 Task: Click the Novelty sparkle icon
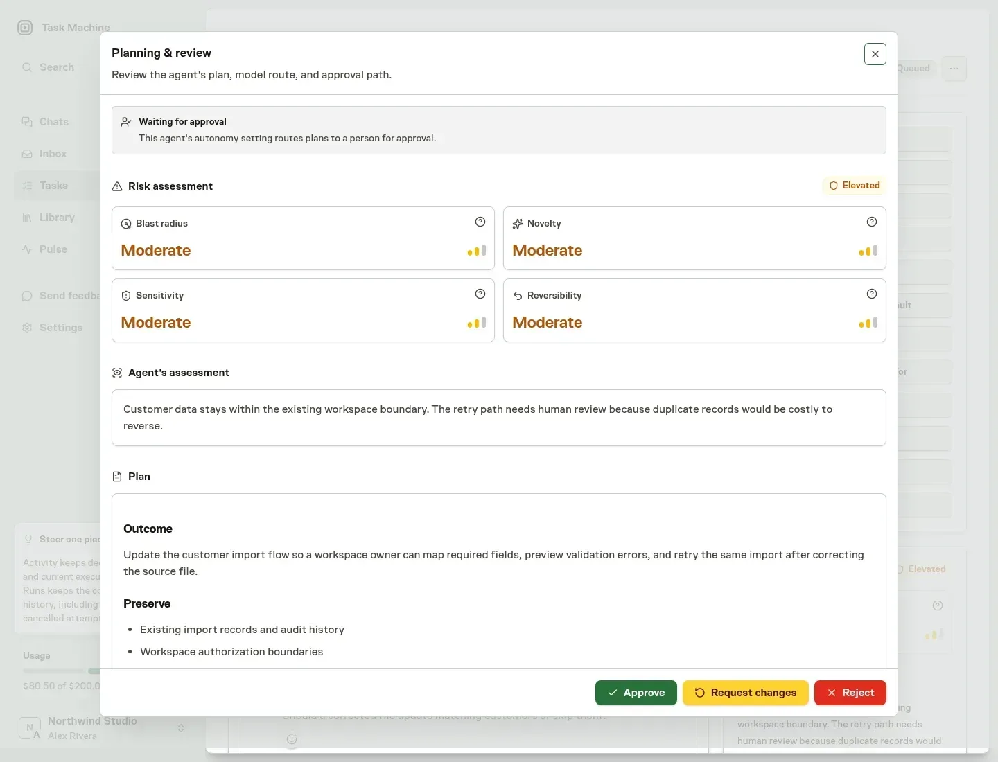coord(518,224)
